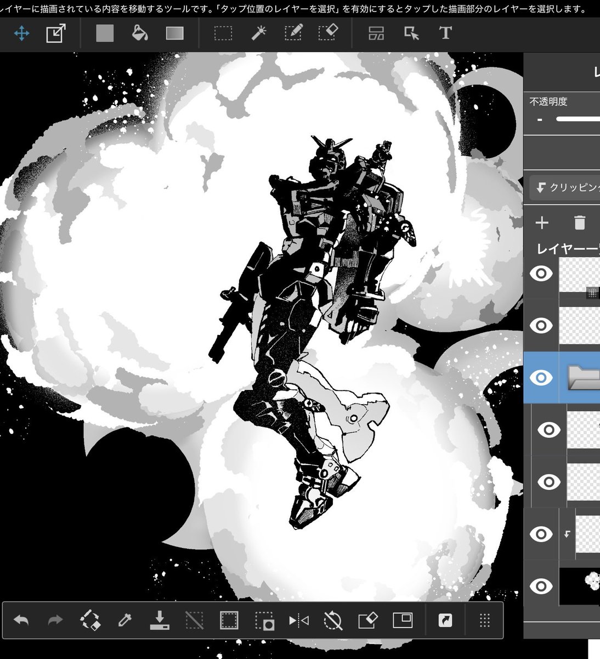Select the Eyedropper in bottom toolbar

point(124,621)
